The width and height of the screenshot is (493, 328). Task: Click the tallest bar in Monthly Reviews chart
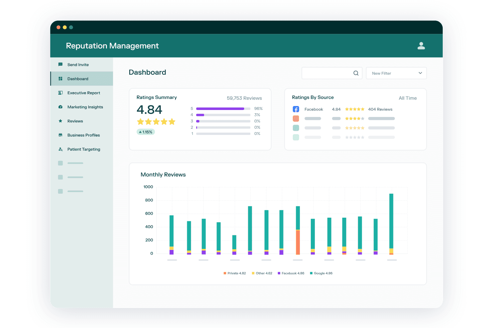tap(391, 224)
